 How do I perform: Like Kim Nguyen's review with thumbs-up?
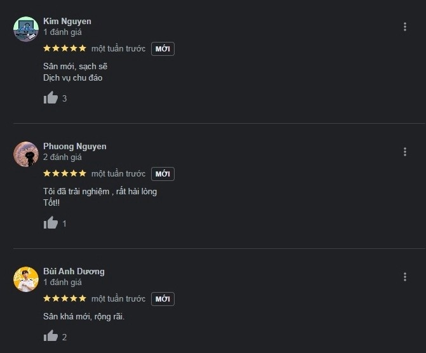(51, 98)
